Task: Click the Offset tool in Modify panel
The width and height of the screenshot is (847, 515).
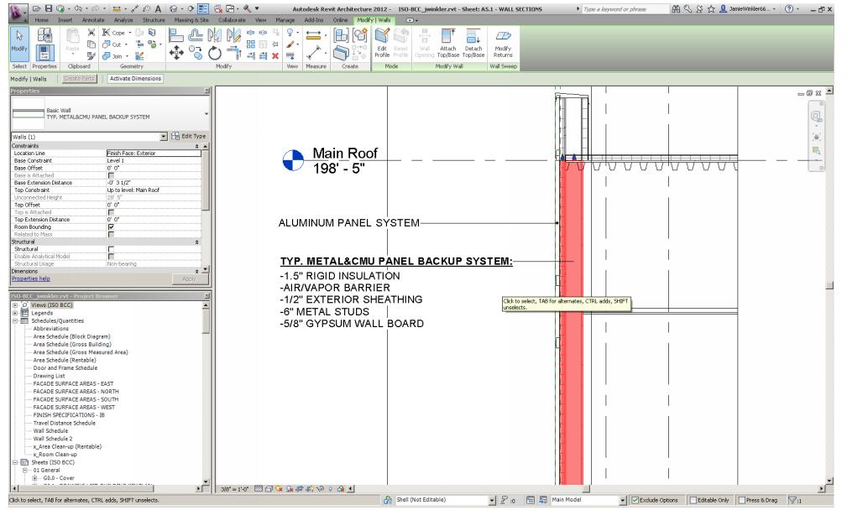Action: point(195,35)
